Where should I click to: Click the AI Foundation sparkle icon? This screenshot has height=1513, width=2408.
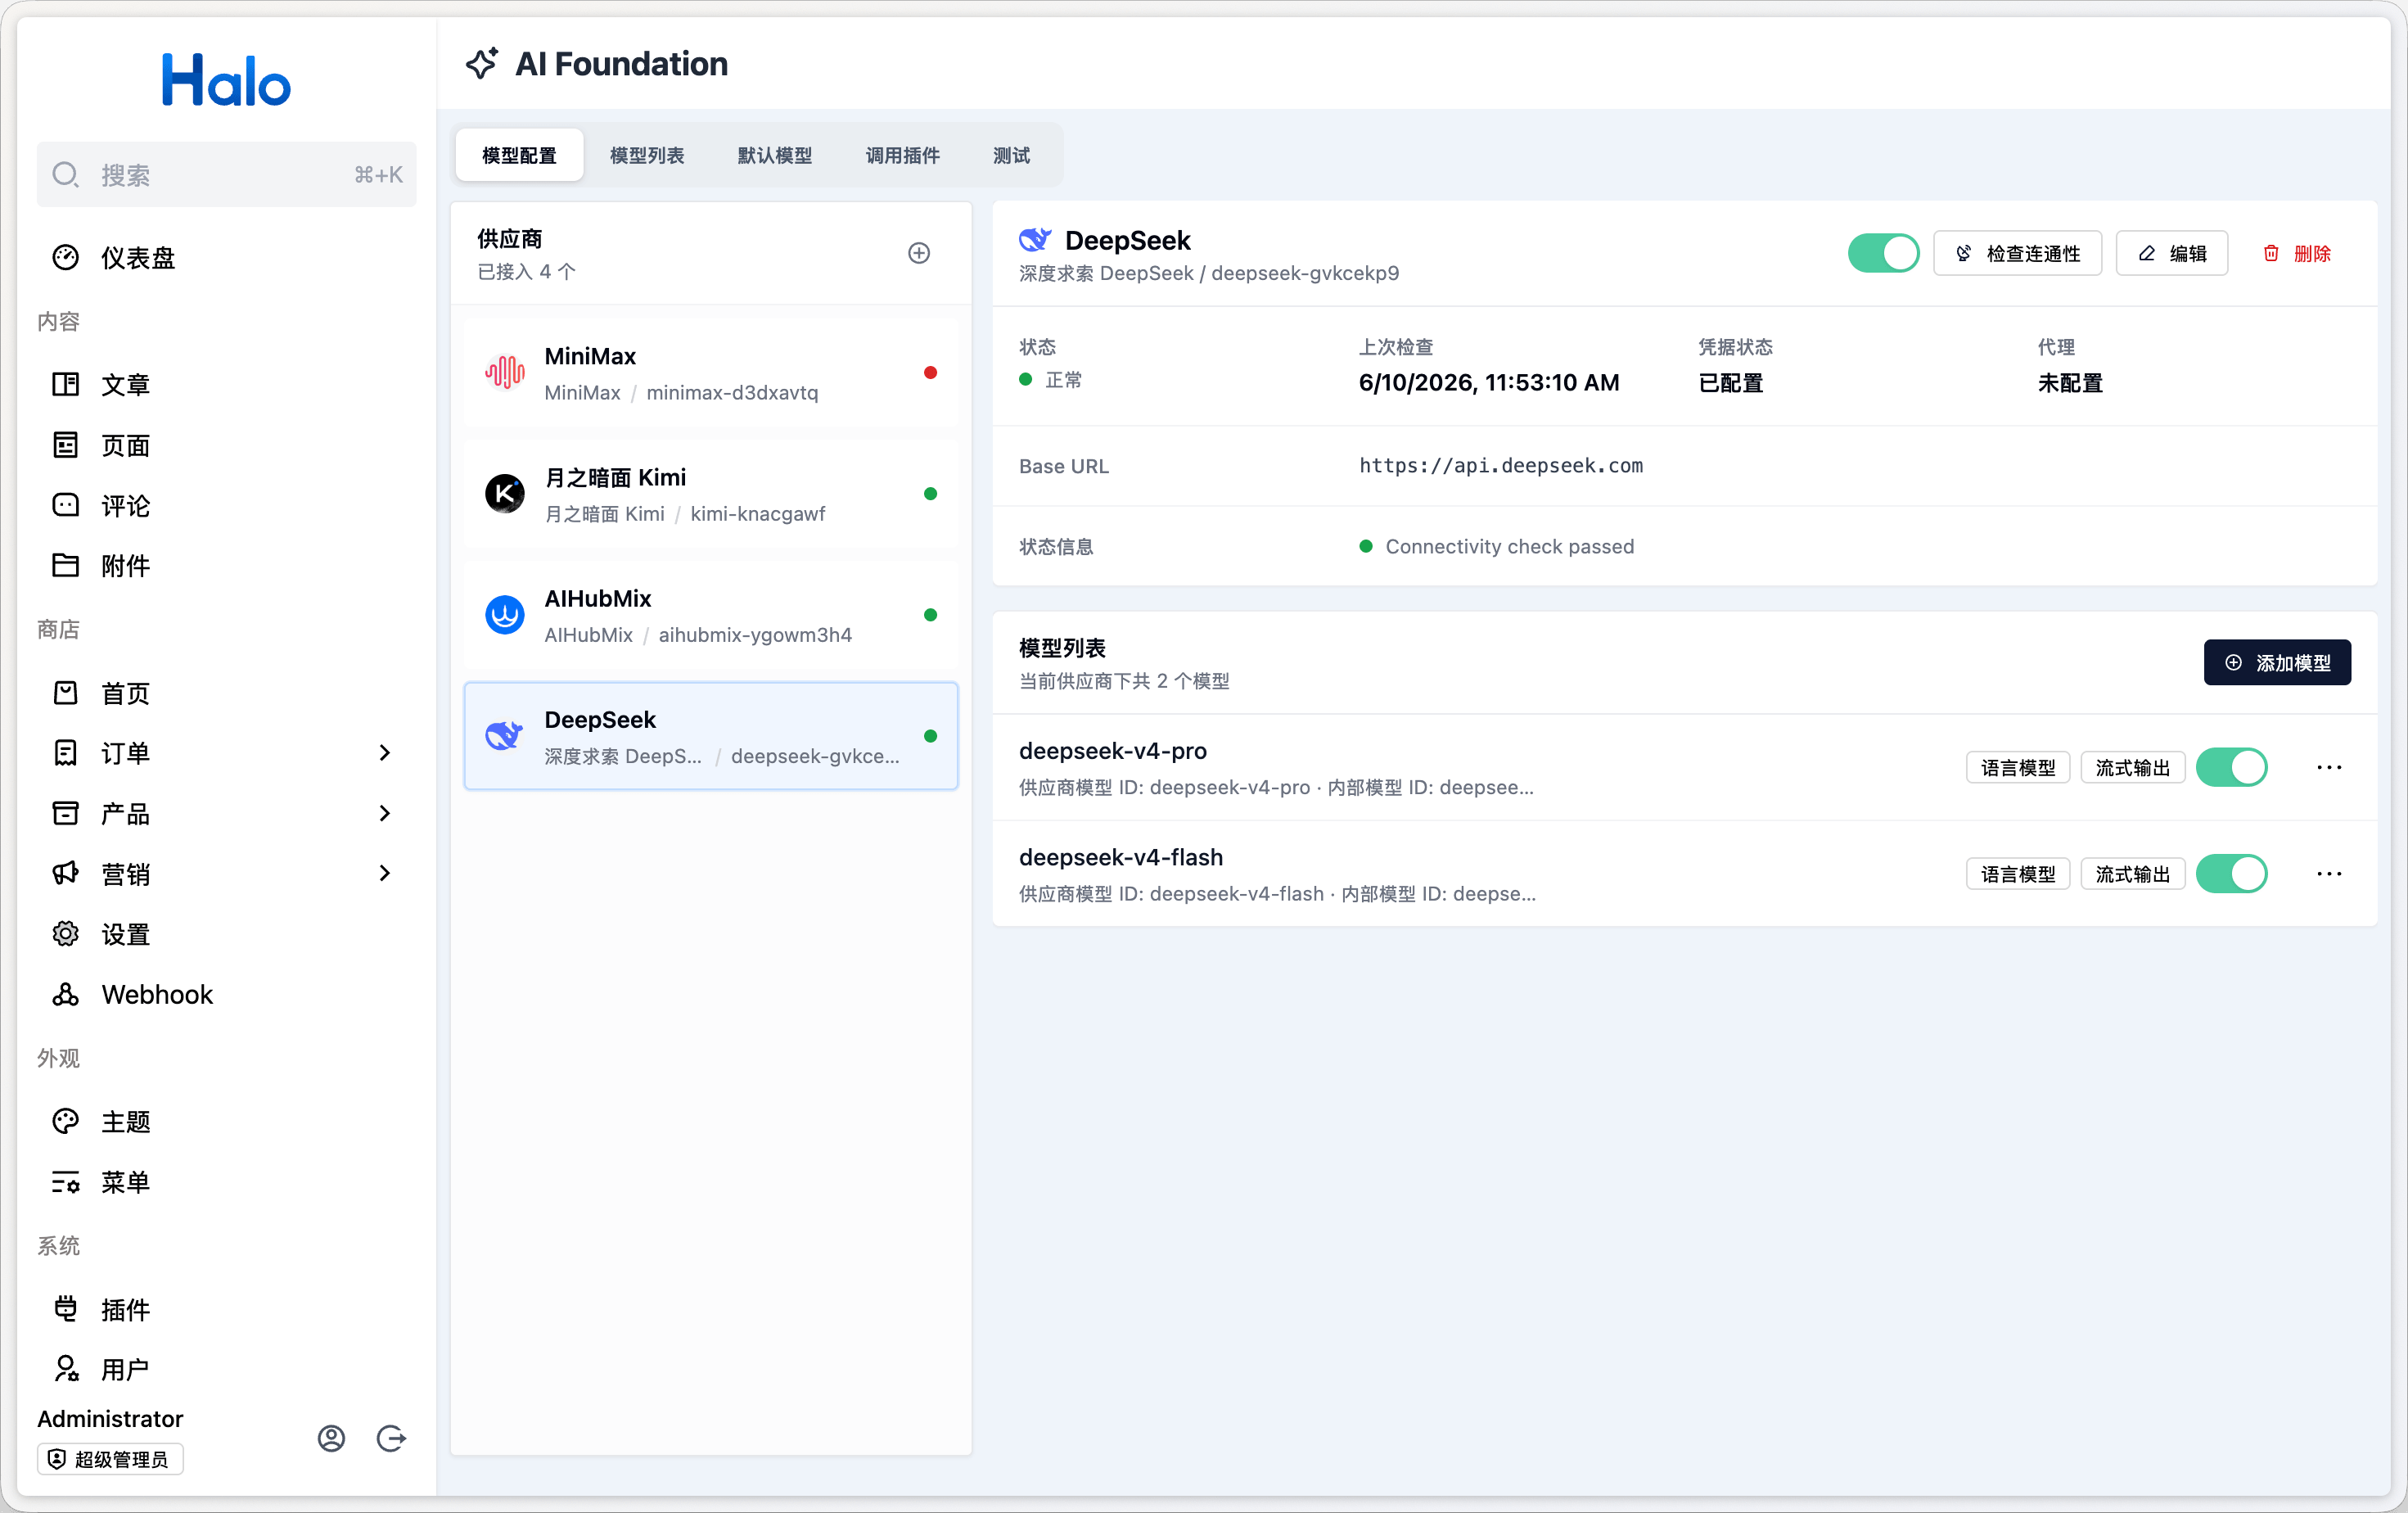pyautogui.click(x=482, y=64)
